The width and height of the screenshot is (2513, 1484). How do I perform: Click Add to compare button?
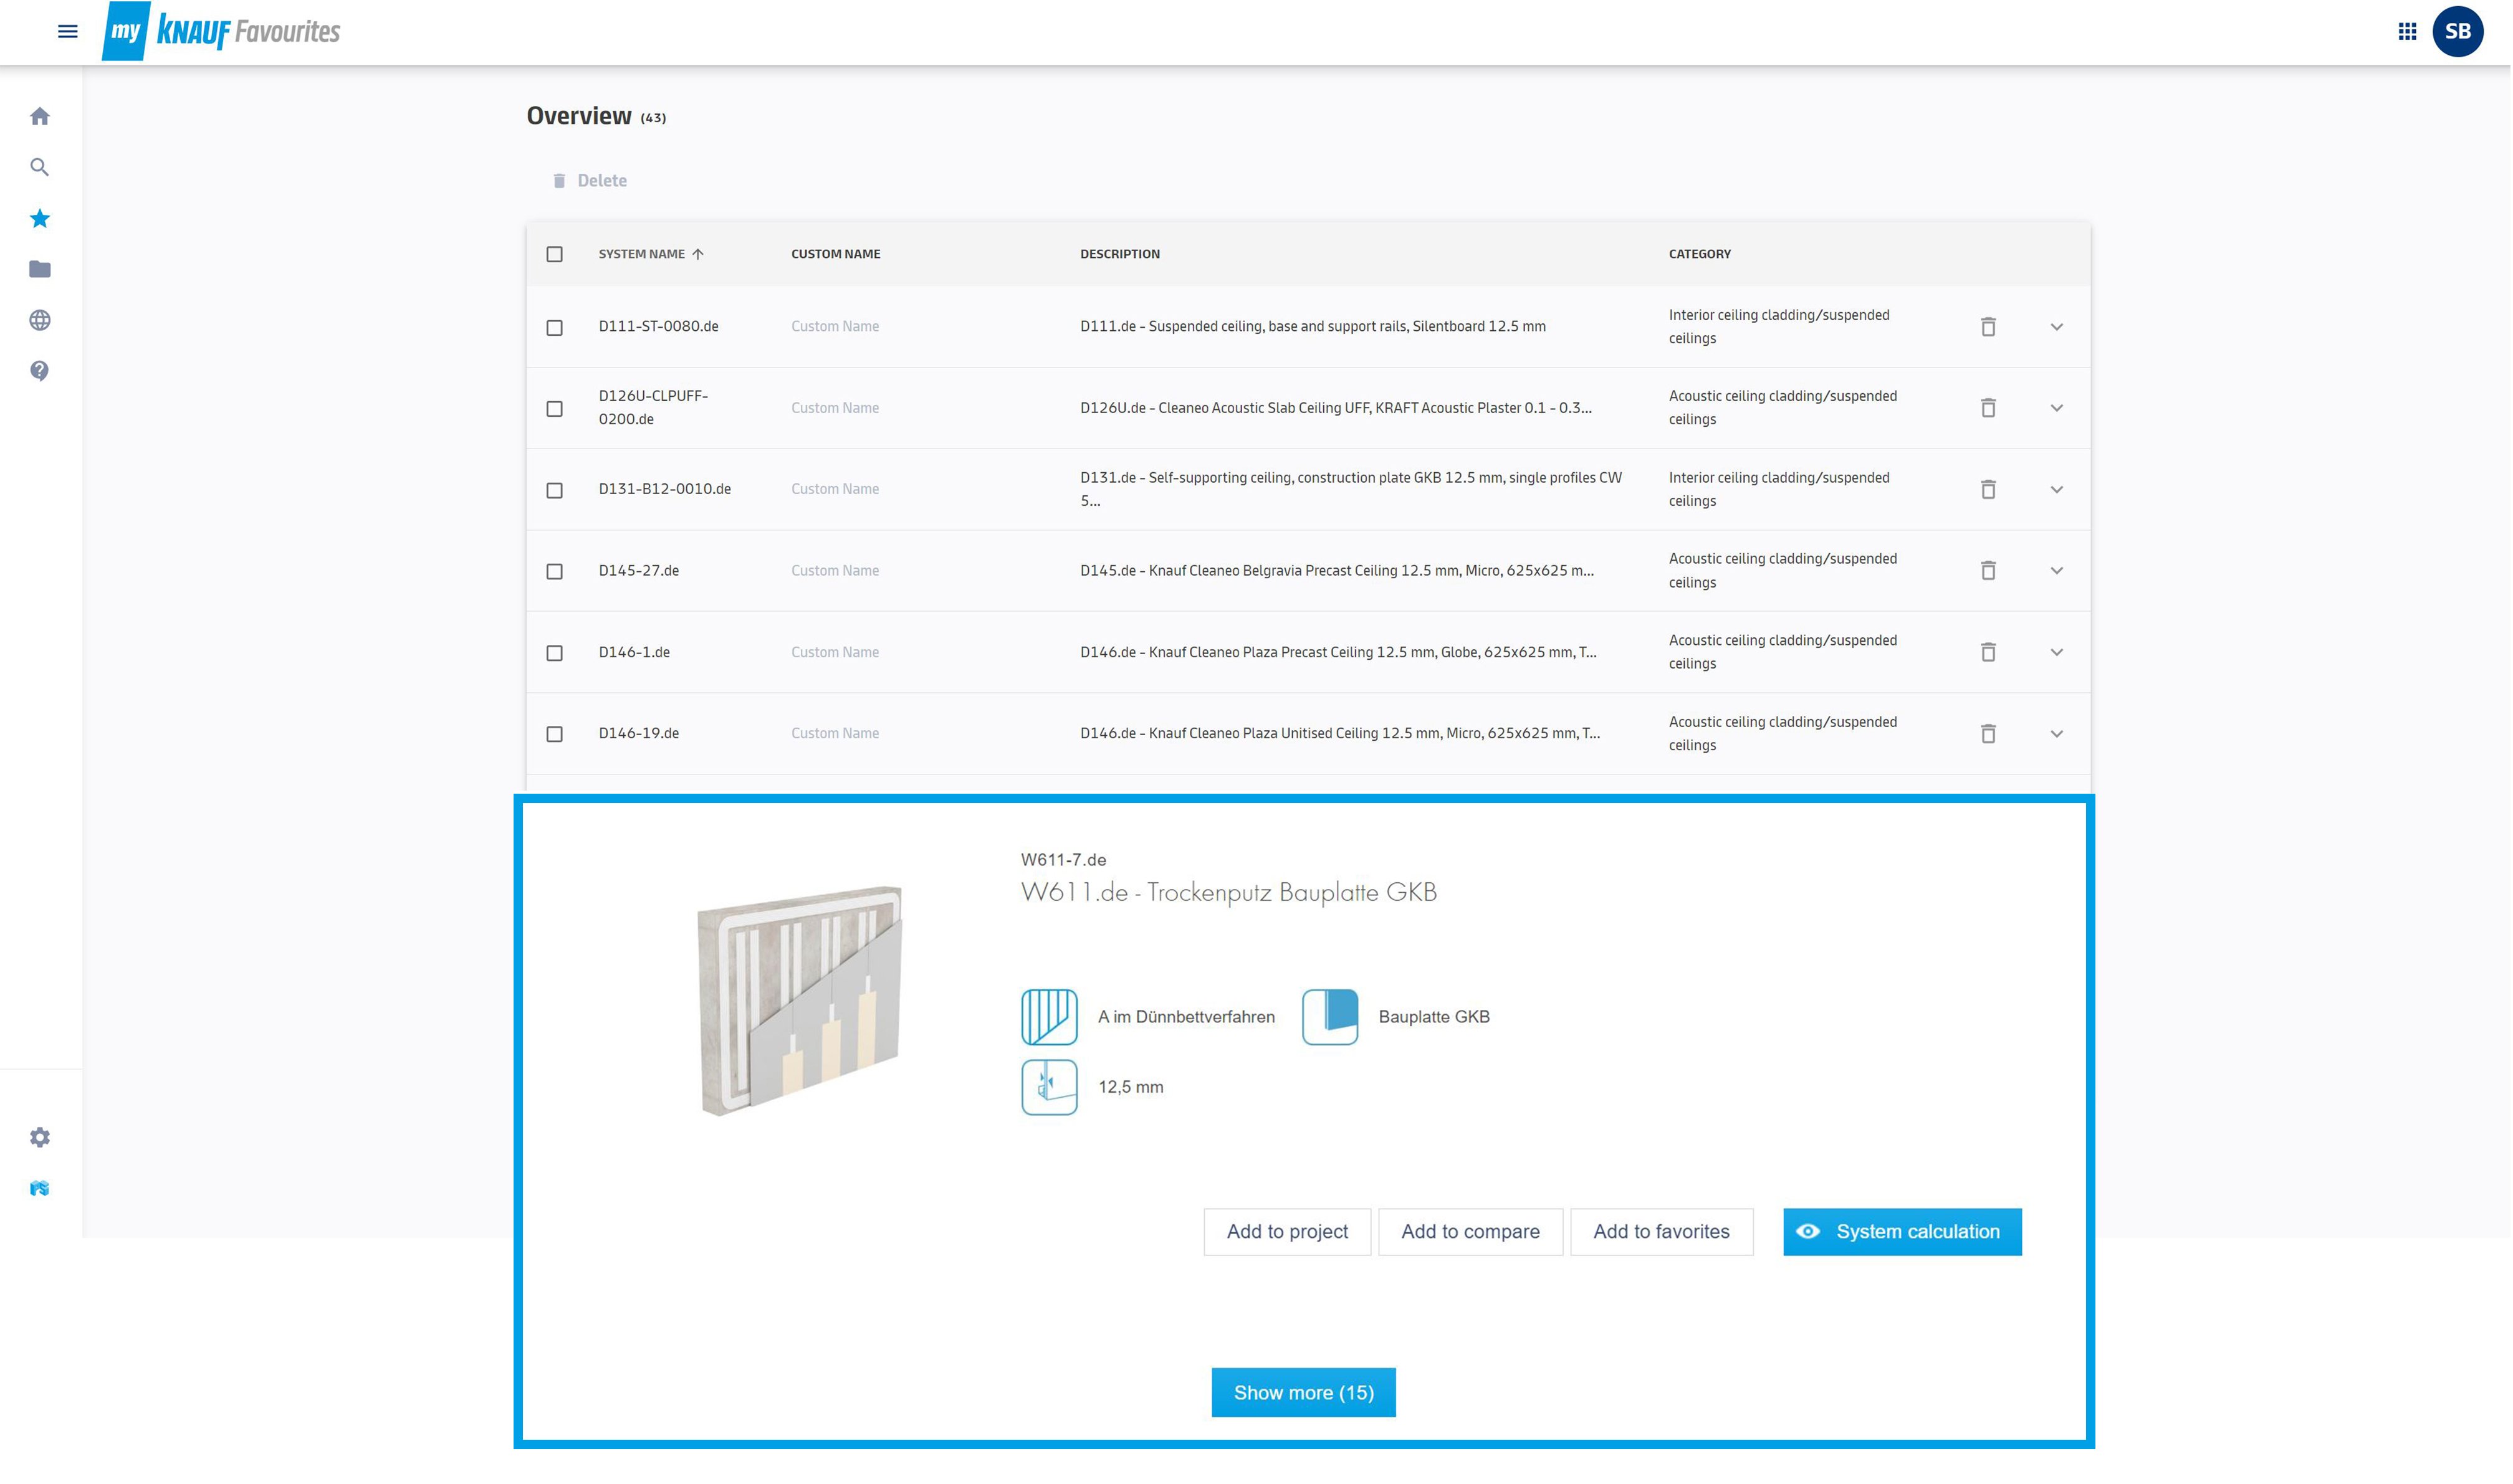click(1472, 1233)
